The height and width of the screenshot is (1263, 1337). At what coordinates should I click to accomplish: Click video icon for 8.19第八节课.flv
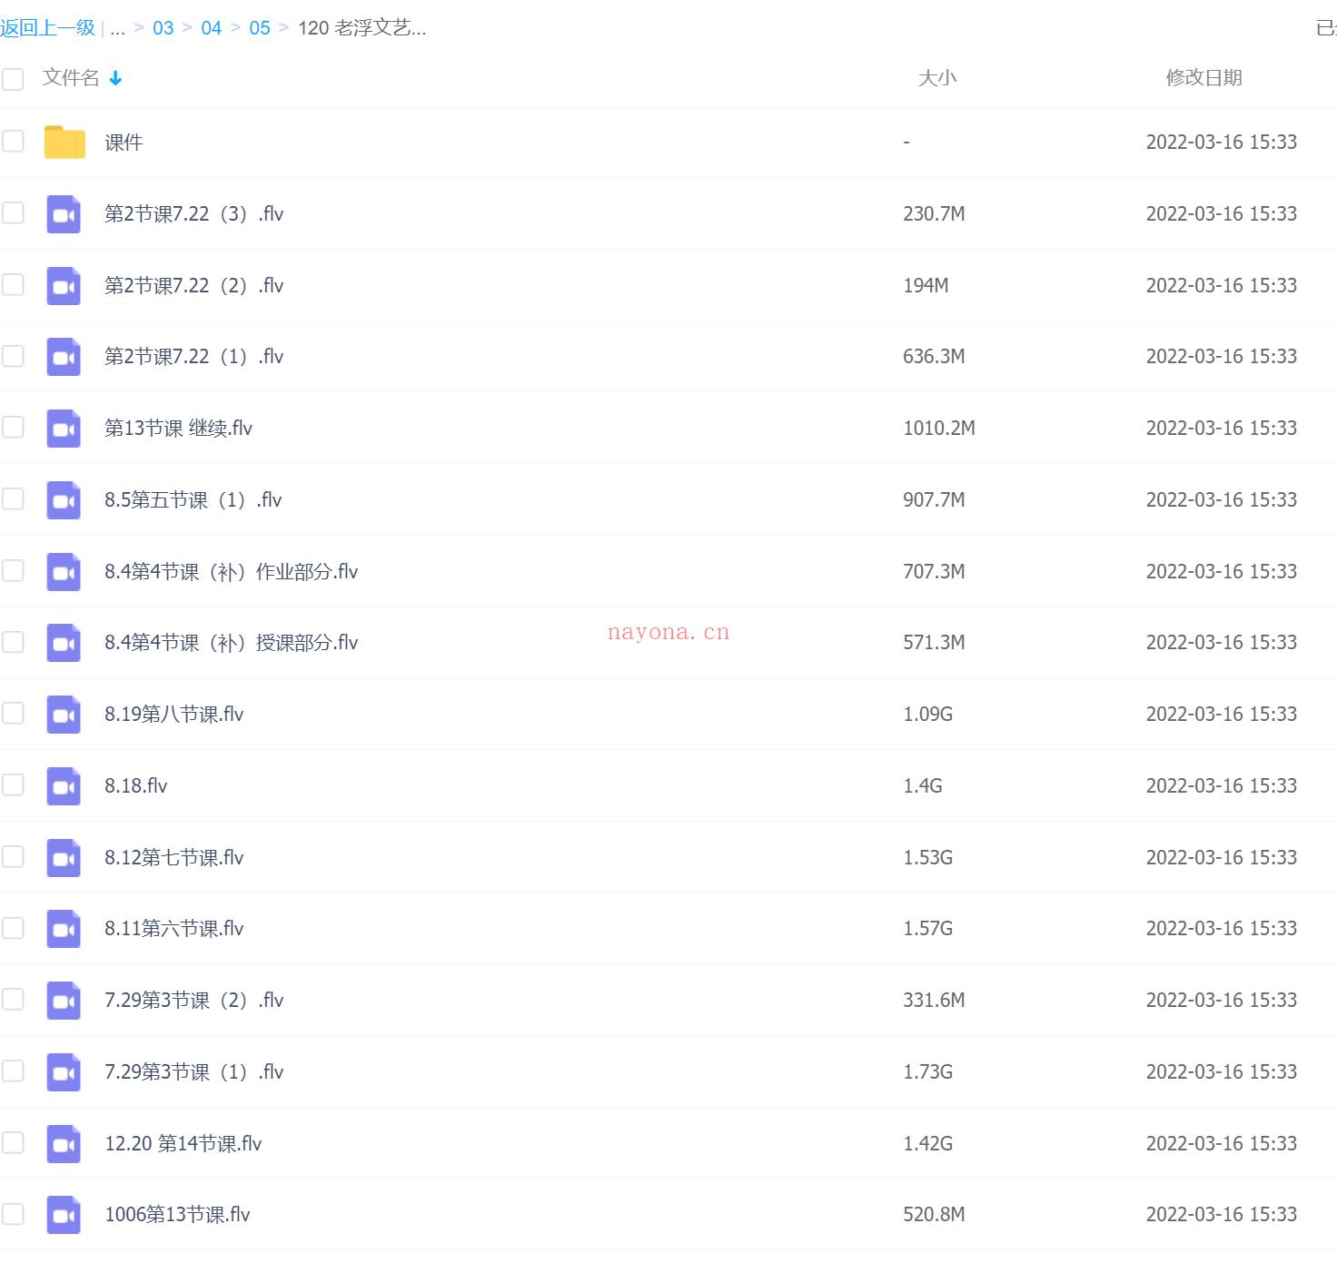pos(64,715)
